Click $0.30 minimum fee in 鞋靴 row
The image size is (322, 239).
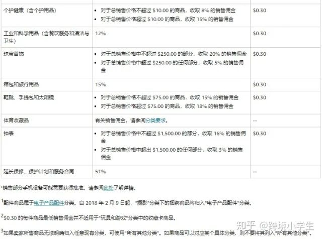click(260, 97)
